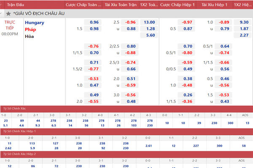Image resolution: width=253 pixels, height=168 pixels.
Task: Click Hungary 1X2 full-match odds 13.00
Action: click(149, 22)
